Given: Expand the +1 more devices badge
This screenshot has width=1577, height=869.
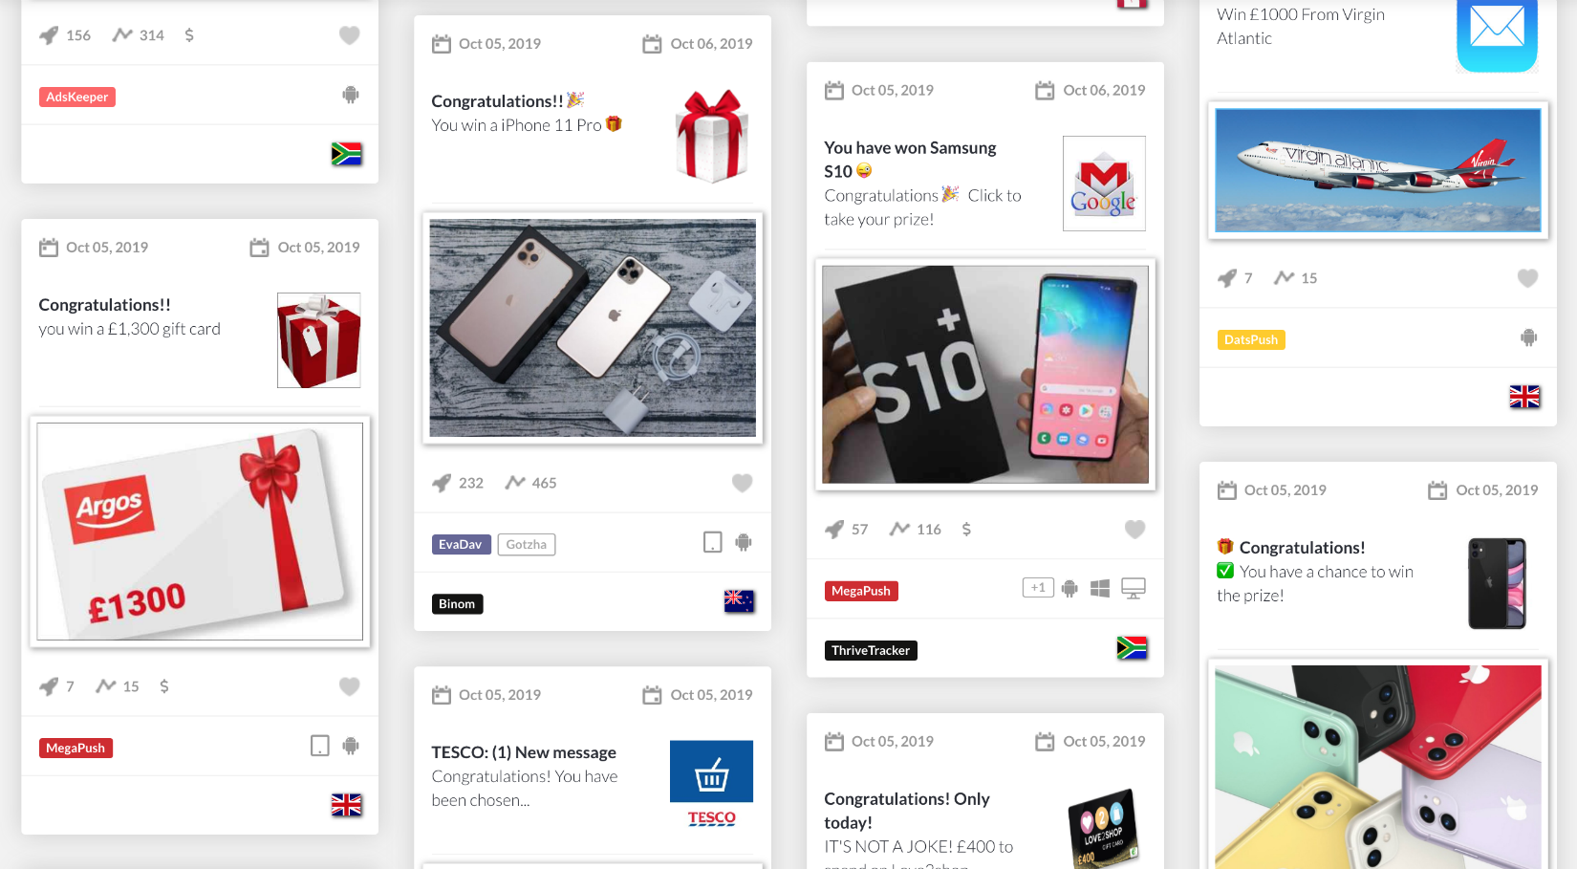Looking at the screenshot, I should coord(1038,587).
